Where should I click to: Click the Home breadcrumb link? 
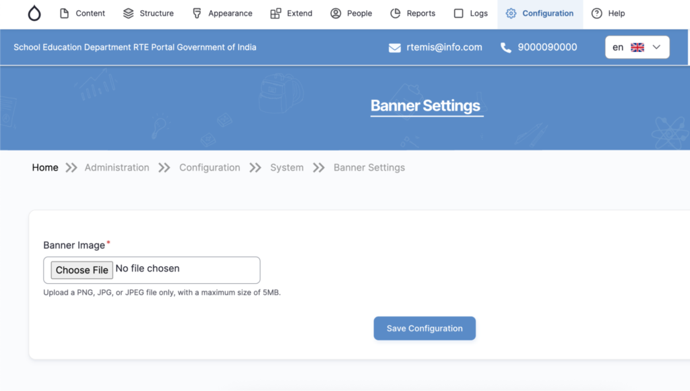pos(45,168)
